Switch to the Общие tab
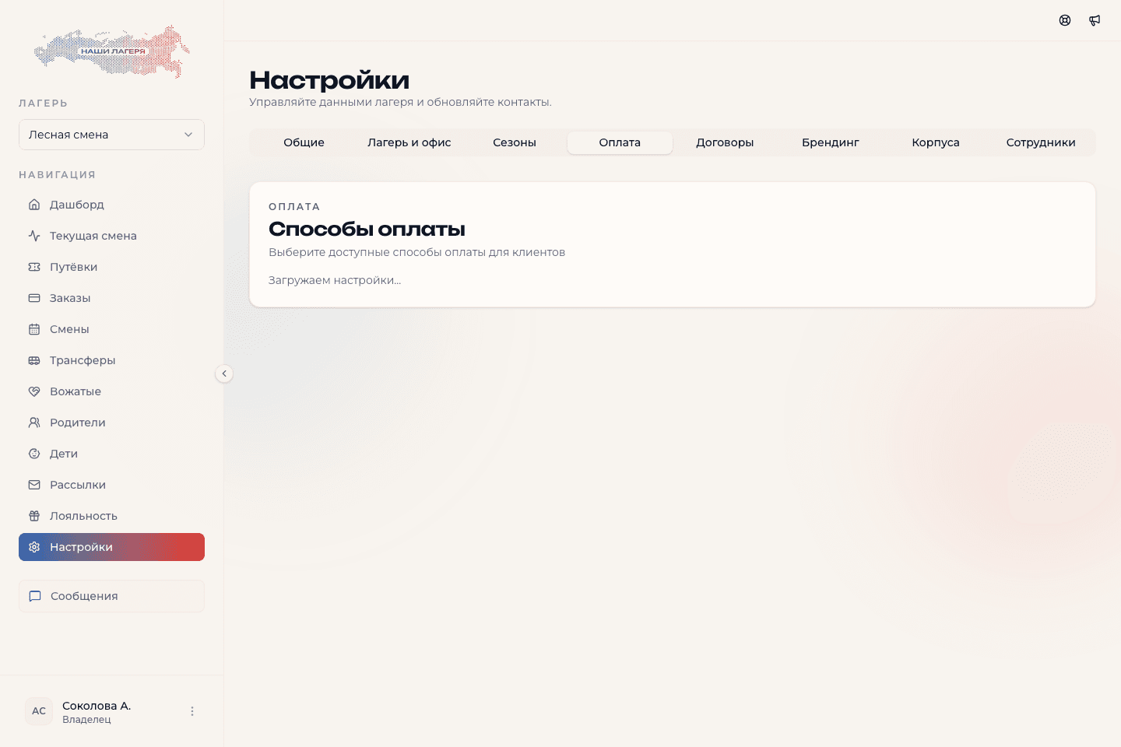 pyautogui.click(x=304, y=142)
